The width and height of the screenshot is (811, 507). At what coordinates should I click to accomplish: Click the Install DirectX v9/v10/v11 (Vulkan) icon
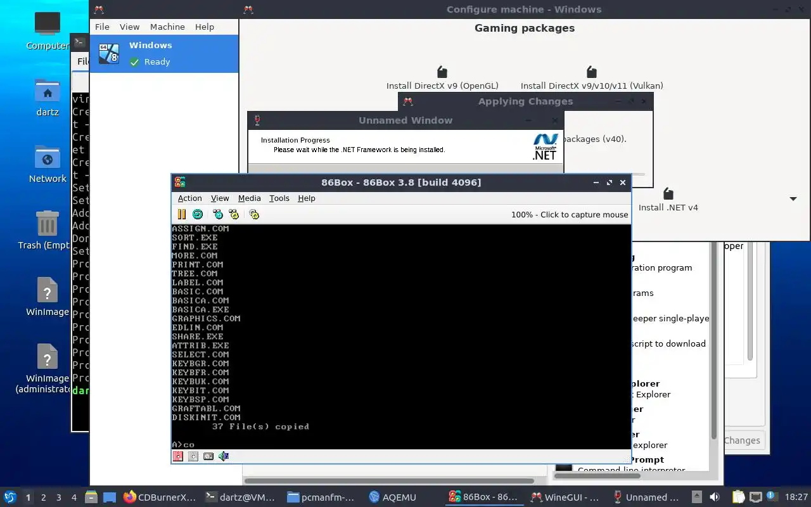click(592, 72)
